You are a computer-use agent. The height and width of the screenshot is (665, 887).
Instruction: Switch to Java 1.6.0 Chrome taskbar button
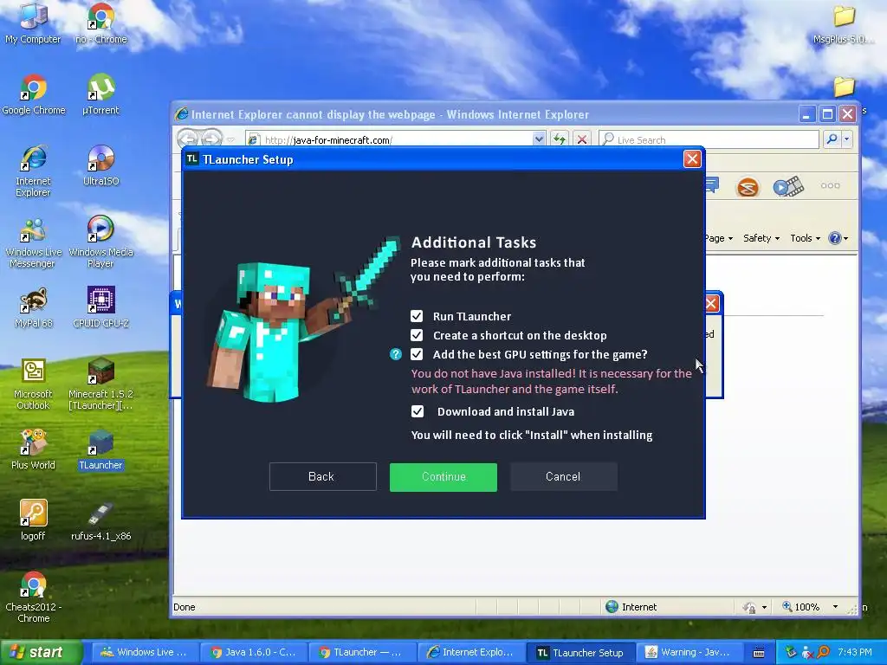pos(253,652)
